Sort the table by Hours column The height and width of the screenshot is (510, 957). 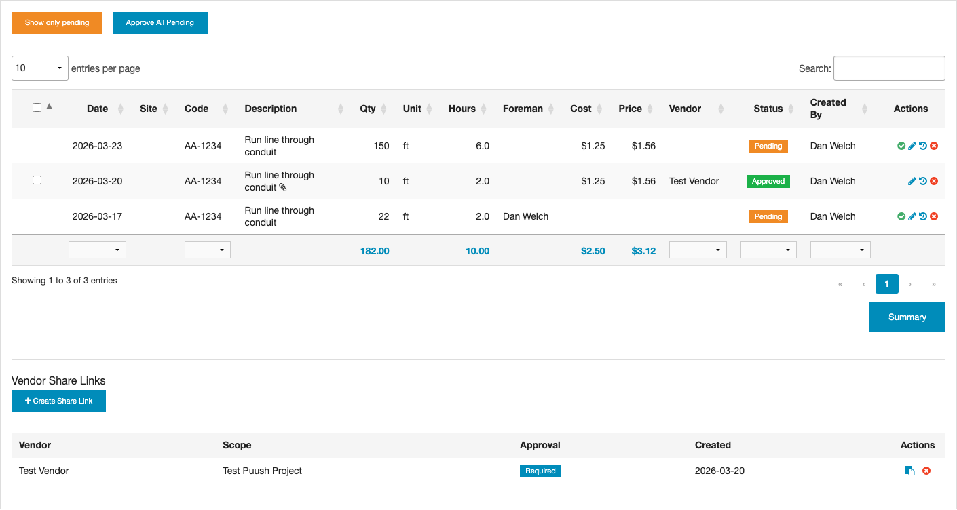(462, 109)
